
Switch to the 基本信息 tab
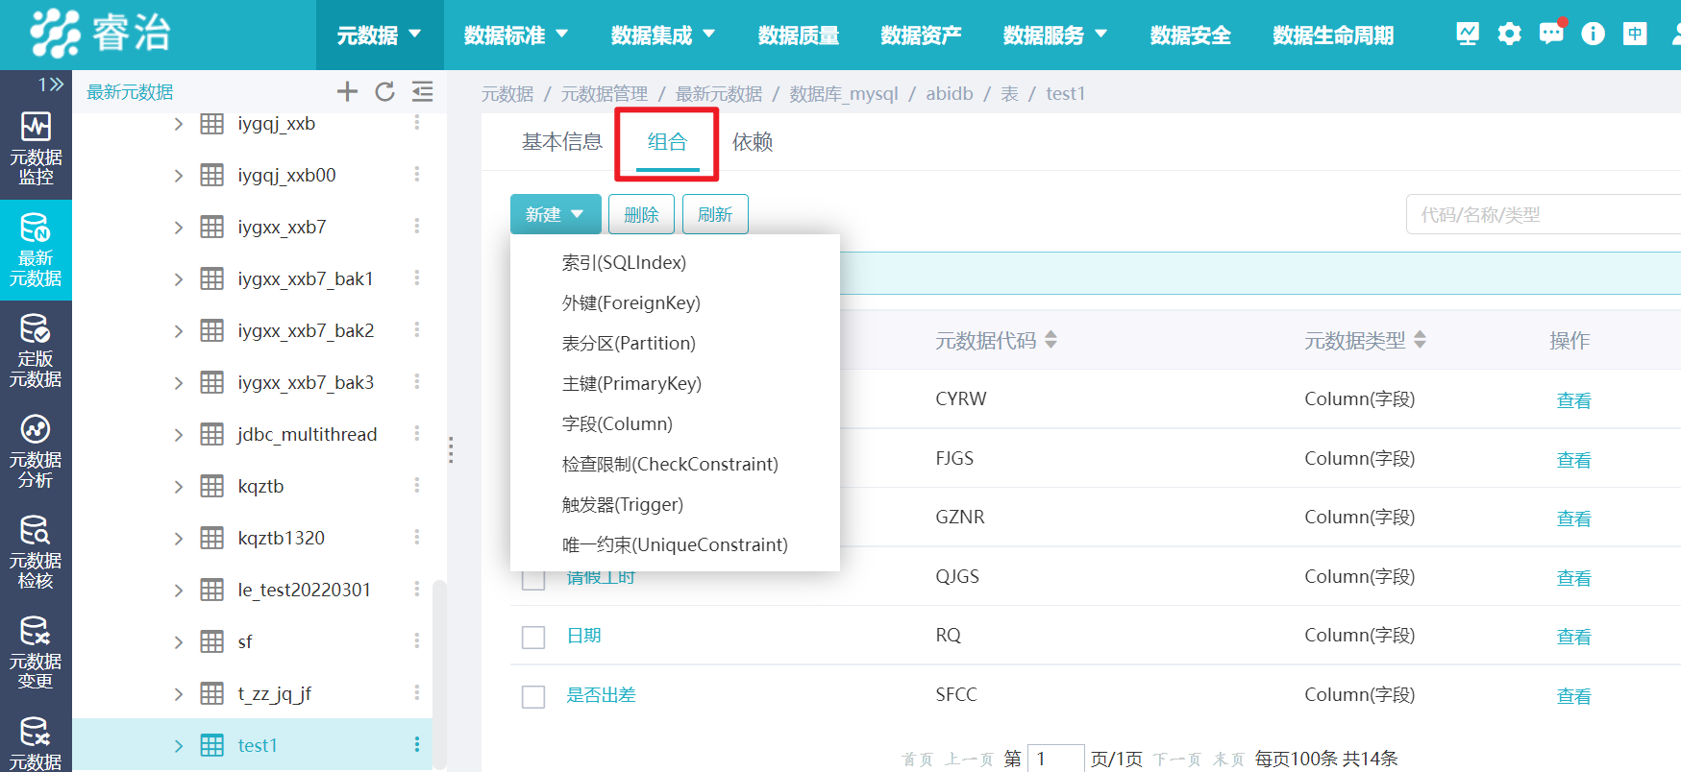(562, 142)
